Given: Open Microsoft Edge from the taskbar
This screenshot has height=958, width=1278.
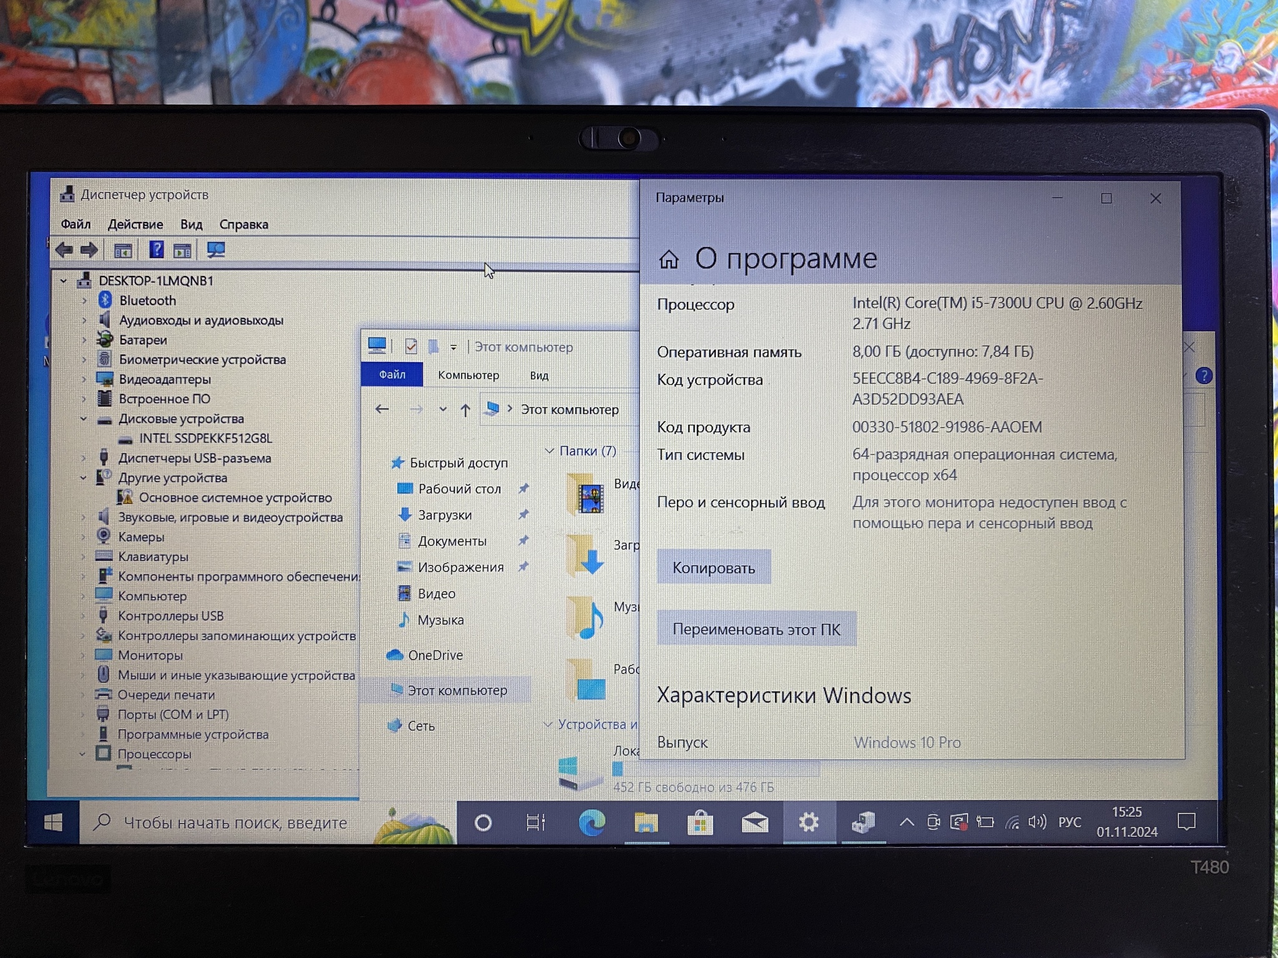Looking at the screenshot, I should (x=592, y=823).
